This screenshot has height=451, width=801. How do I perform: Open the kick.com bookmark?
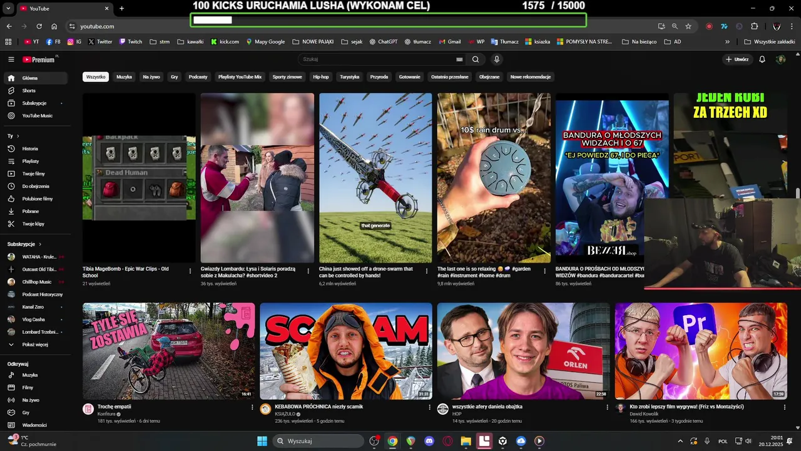click(225, 42)
